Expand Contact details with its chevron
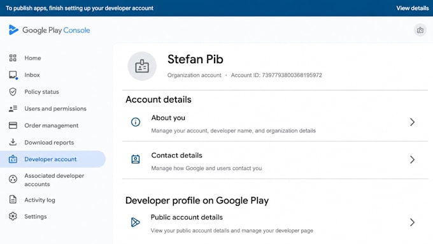This screenshot has height=244, width=433. click(412, 159)
